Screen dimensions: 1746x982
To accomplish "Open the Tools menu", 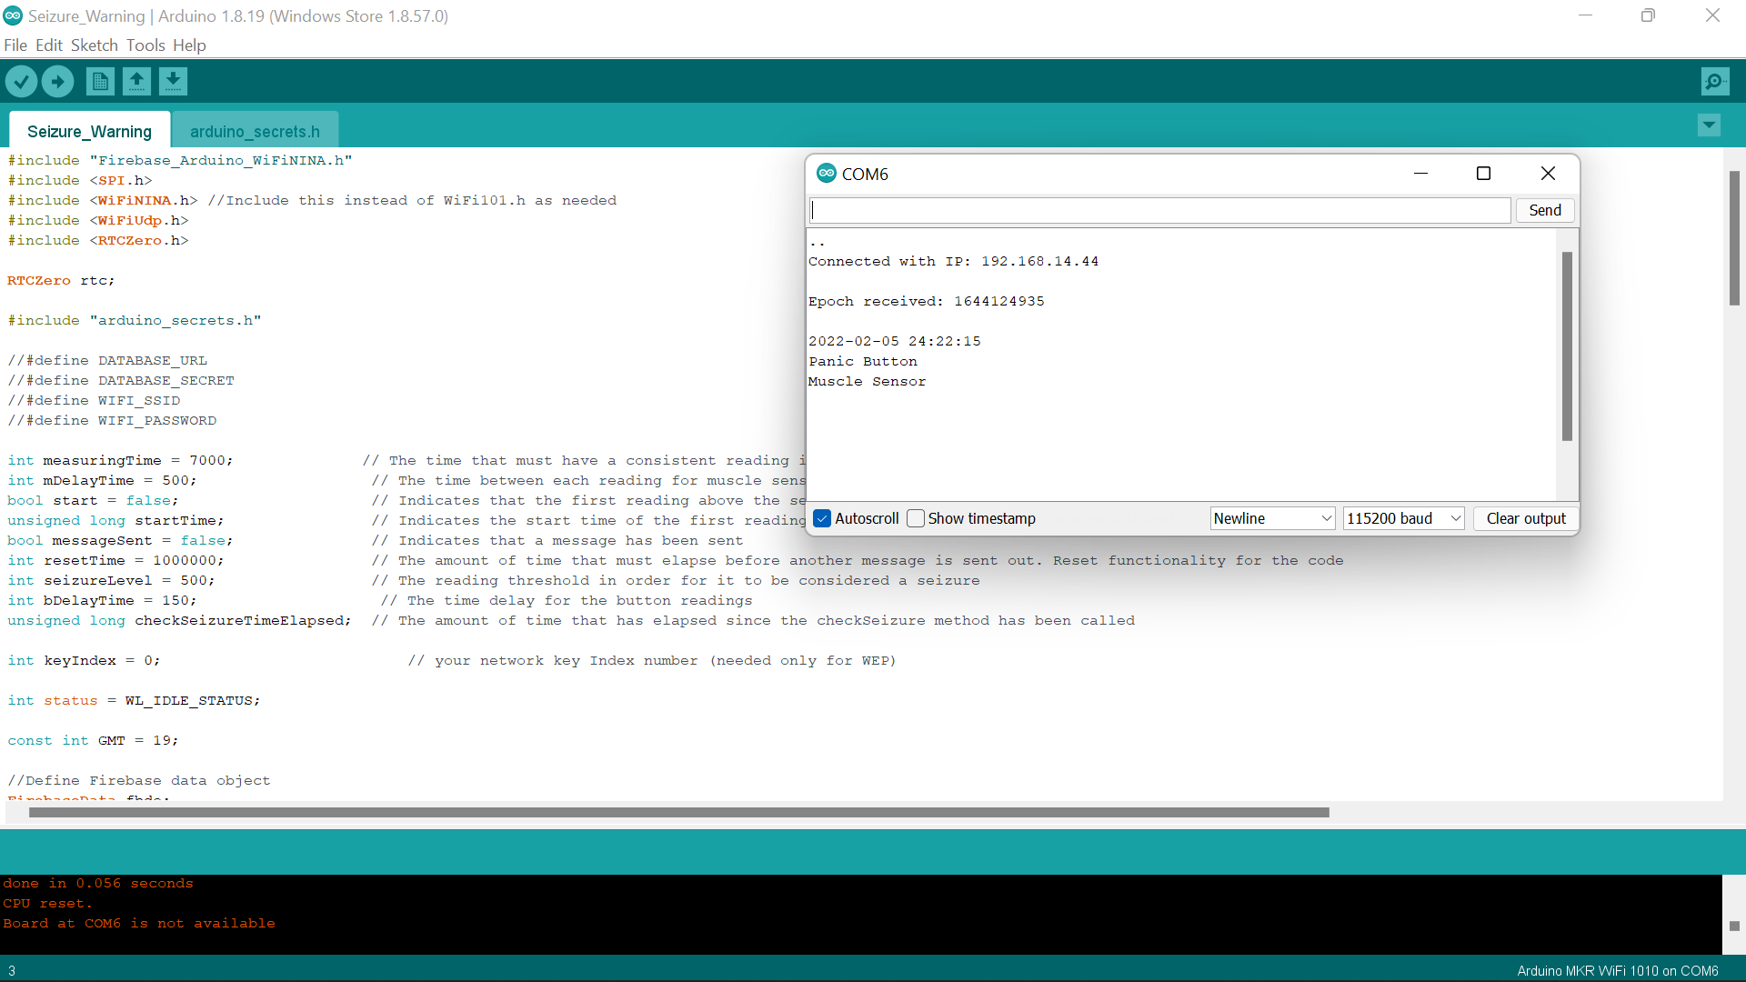I will click(x=145, y=45).
